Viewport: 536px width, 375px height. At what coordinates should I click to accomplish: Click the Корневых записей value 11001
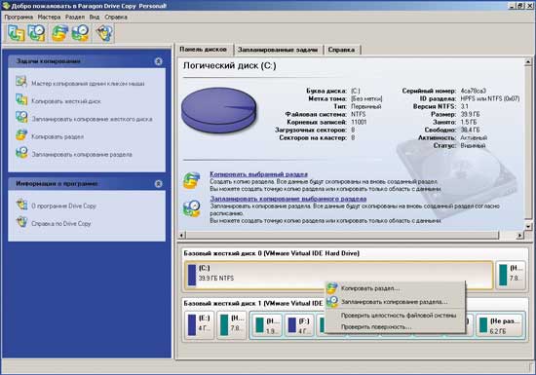pyautogui.click(x=359, y=123)
